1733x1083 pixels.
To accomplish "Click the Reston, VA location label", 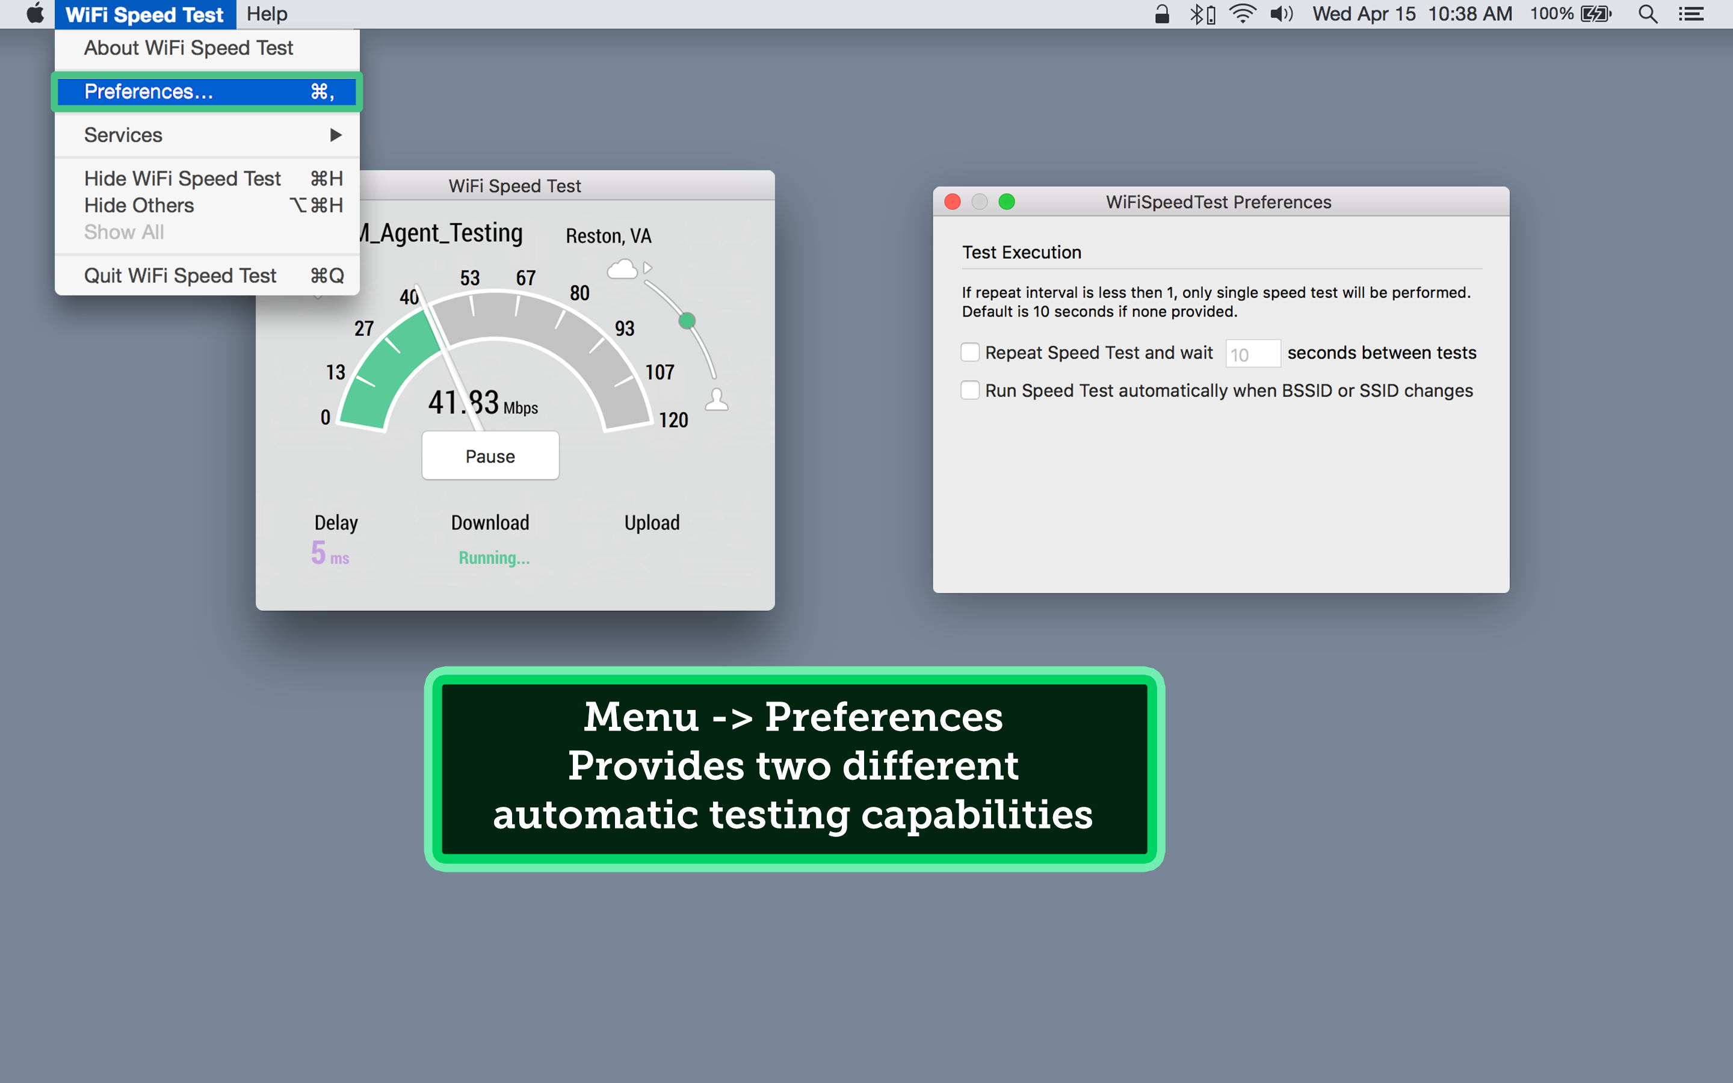I will point(609,236).
